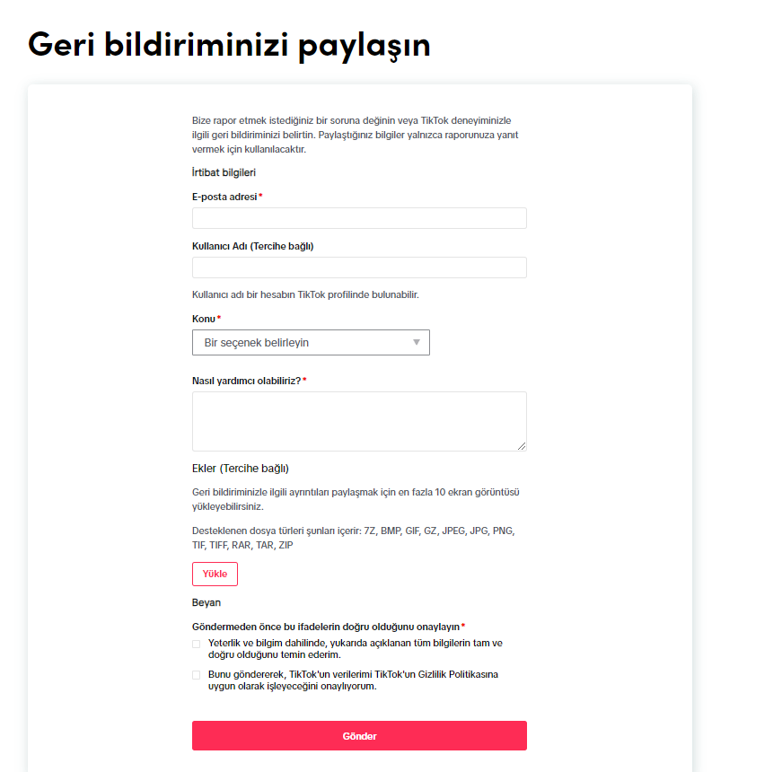The image size is (782, 772).
Task: Enable the Gizlilik Politikasına consent checkbox
Action: pyautogui.click(x=196, y=674)
